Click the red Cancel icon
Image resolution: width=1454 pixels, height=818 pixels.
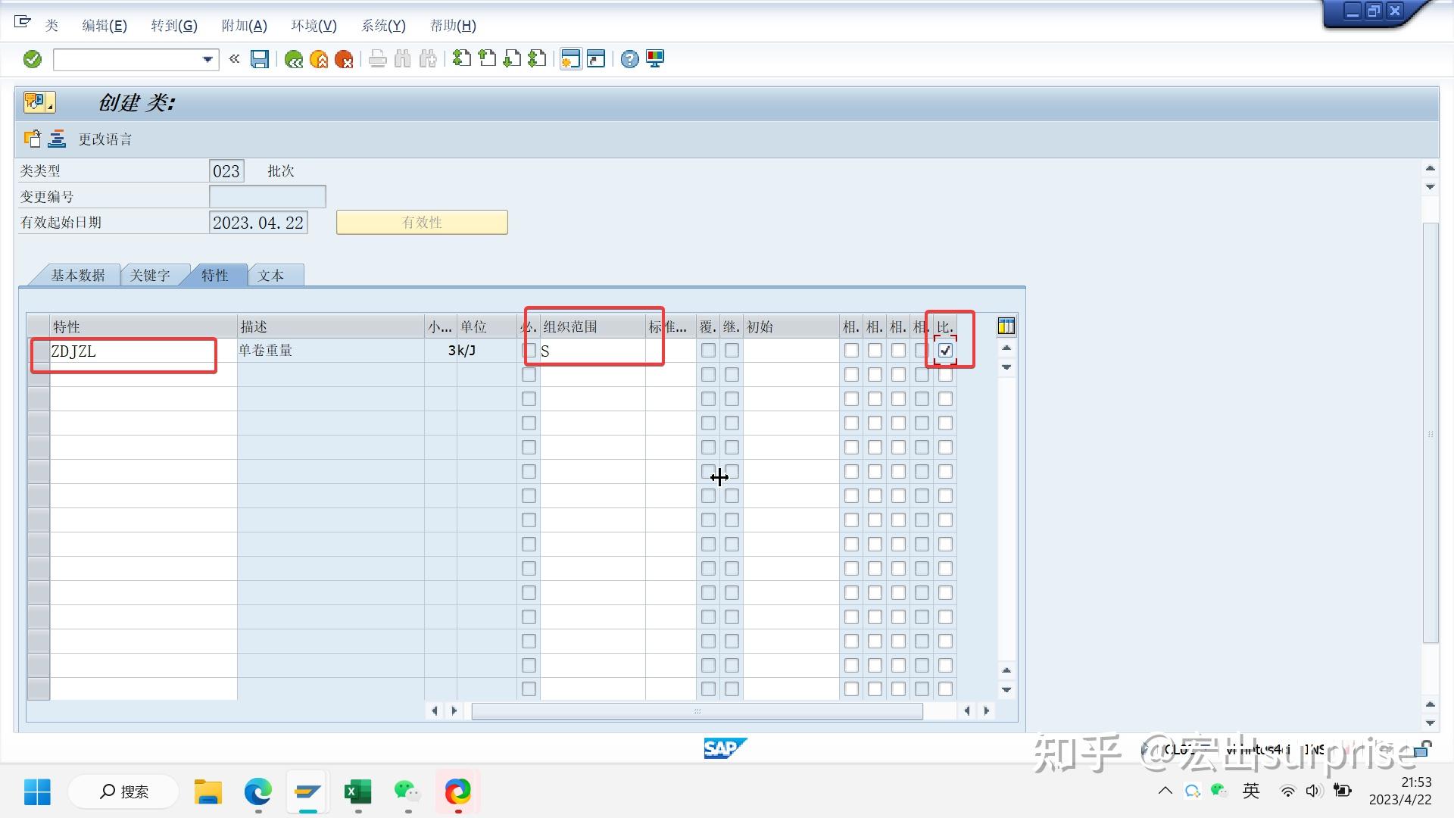click(344, 59)
